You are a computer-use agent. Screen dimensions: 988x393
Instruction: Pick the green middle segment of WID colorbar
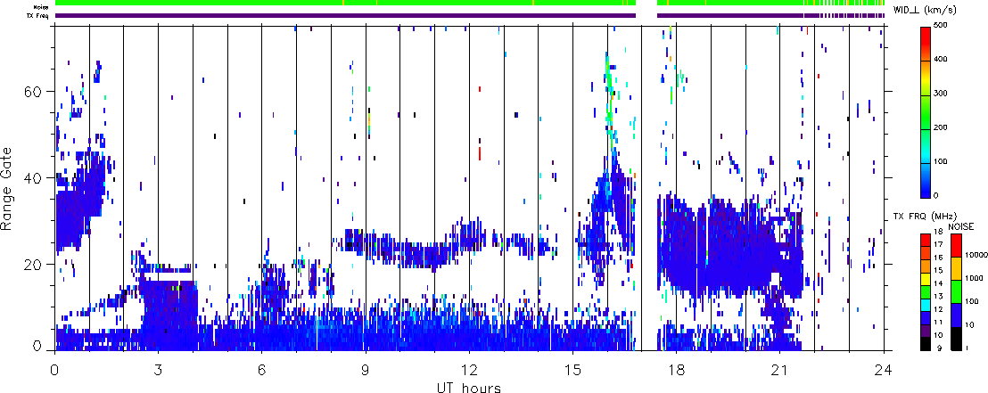(926, 113)
